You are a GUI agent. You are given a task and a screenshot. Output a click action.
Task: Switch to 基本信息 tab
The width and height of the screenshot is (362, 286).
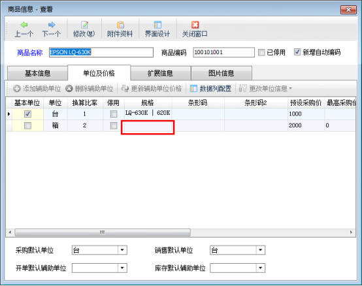tap(38, 73)
